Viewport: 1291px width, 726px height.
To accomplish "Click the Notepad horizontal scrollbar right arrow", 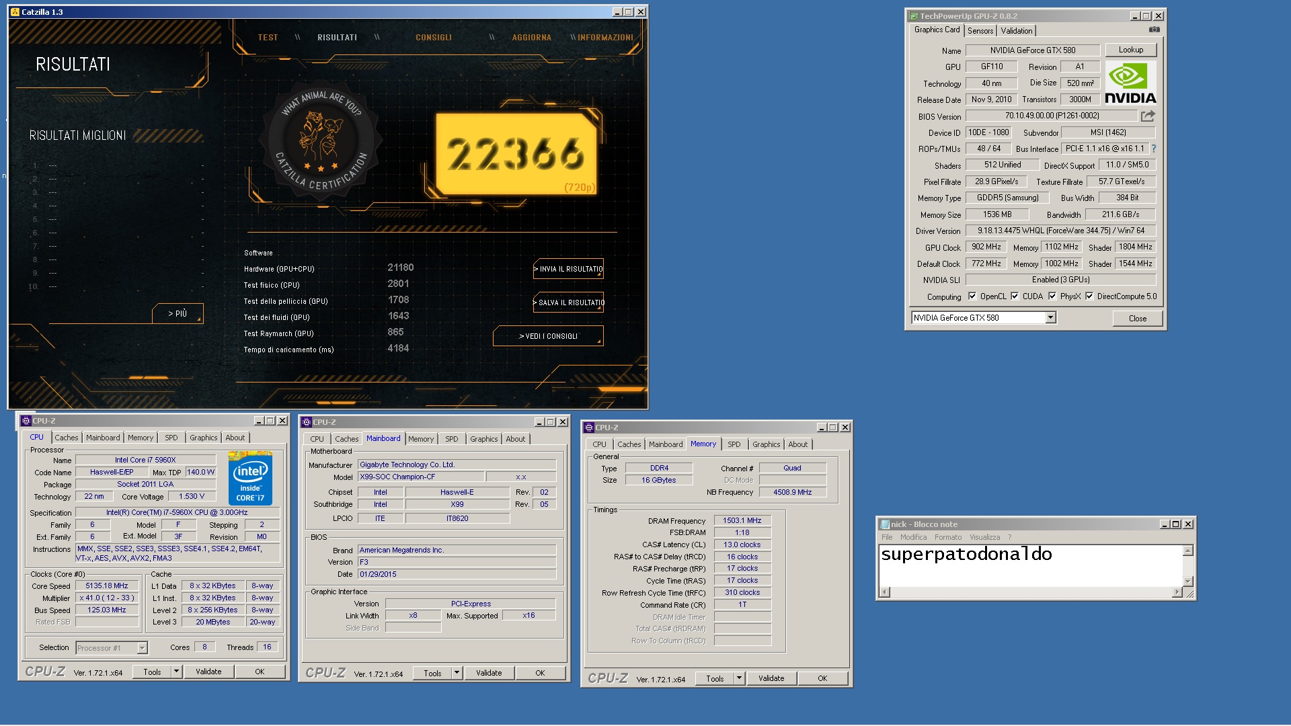I will [x=1177, y=592].
